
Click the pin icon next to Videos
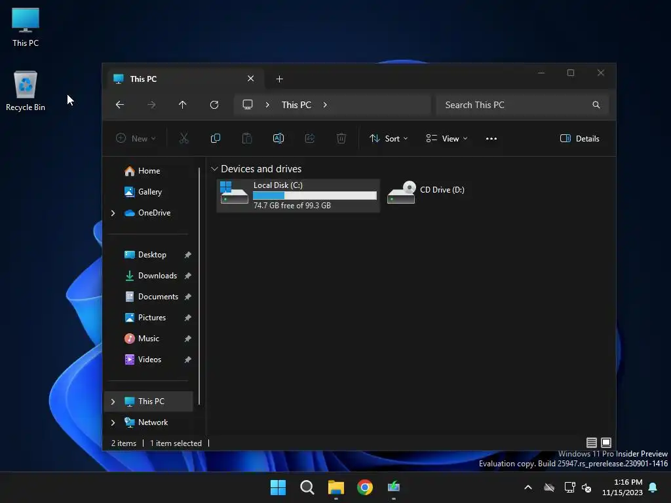point(187,360)
